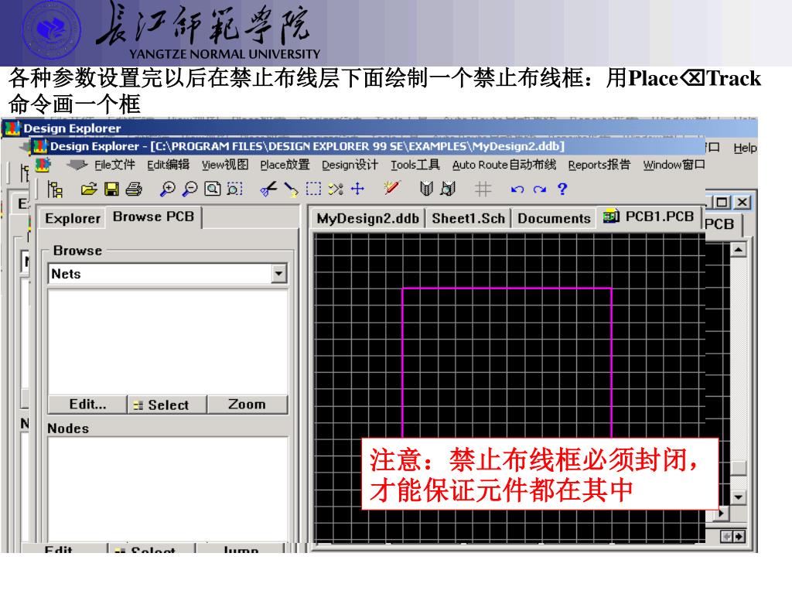
Task: Open the File文件 menu
Action: click(114, 165)
